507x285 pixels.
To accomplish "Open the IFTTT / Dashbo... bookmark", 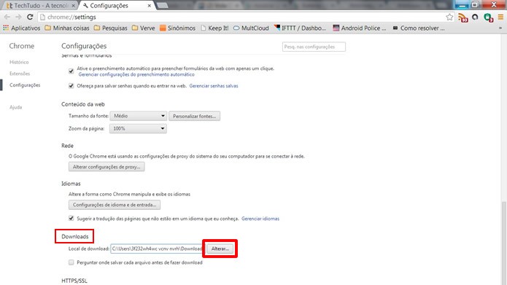I will tap(300, 28).
